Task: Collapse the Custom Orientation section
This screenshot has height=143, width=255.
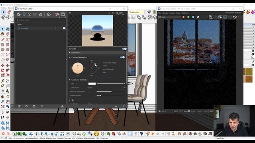Action: tap(69, 57)
